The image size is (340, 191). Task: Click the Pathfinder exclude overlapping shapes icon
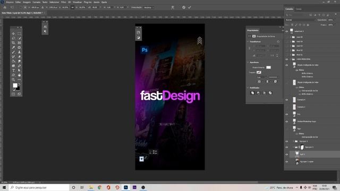[x=270, y=93]
